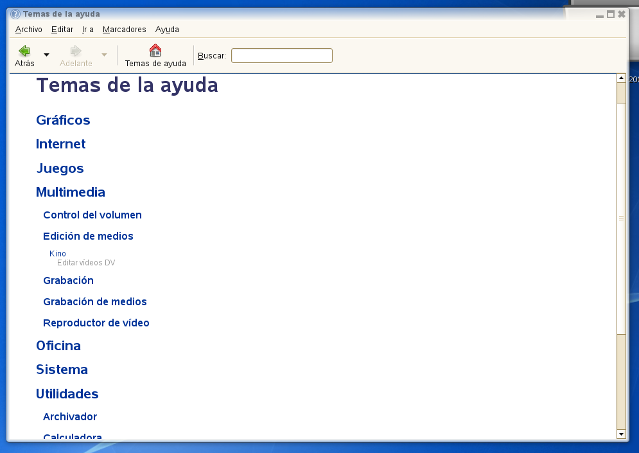The width and height of the screenshot is (639, 453).
Task: Close the Temas de la ayuda window
Action: (x=621, y=14)
